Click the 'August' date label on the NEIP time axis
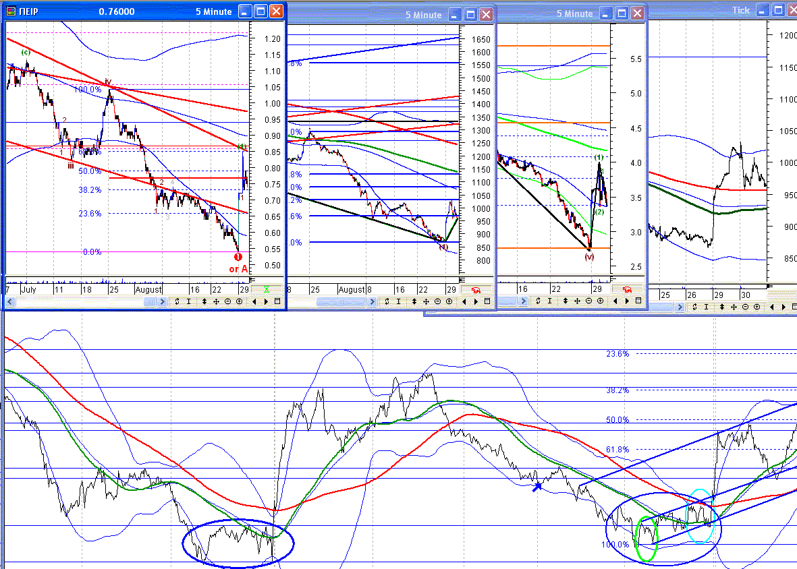The image size is (797, 569). point(148,289)
